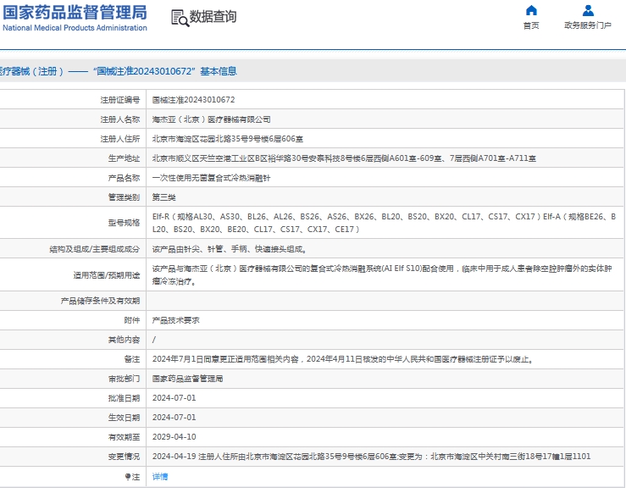
Task: Click the 生效日期 value 2024-07-01
Action: (174, 418)
